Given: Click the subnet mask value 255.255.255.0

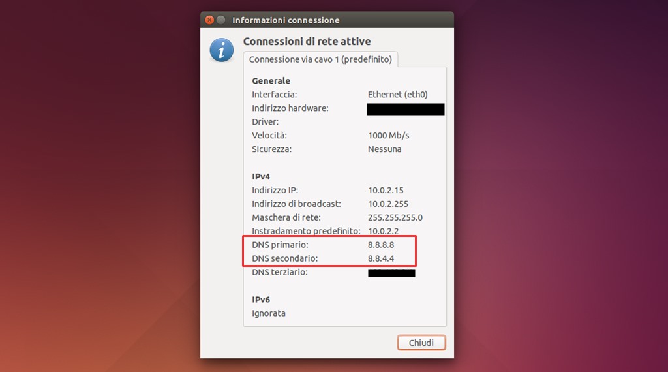Looking at the screenshot, I should [x=395, y=217].
